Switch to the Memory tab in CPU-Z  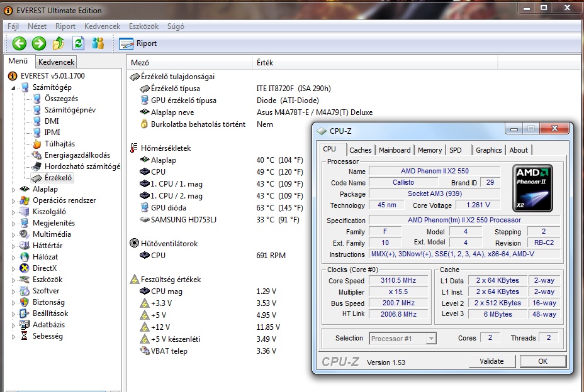click(x=429, y=150)
